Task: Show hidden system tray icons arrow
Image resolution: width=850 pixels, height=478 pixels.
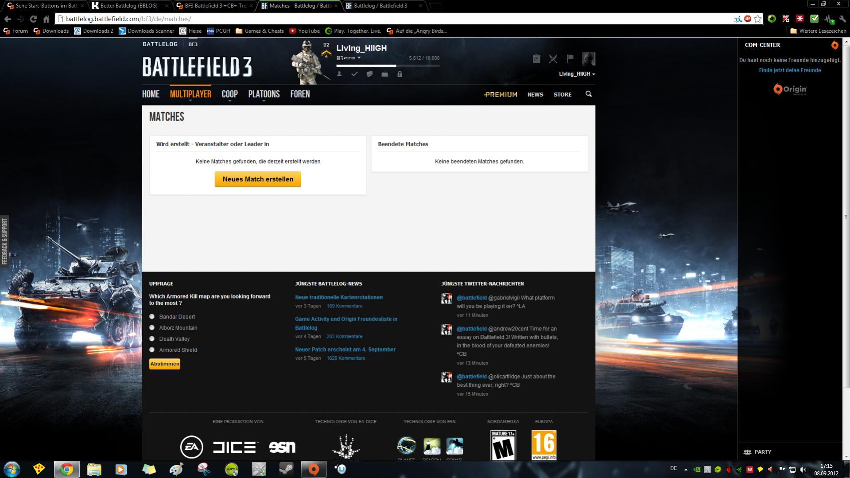Action: coord(686,470)
